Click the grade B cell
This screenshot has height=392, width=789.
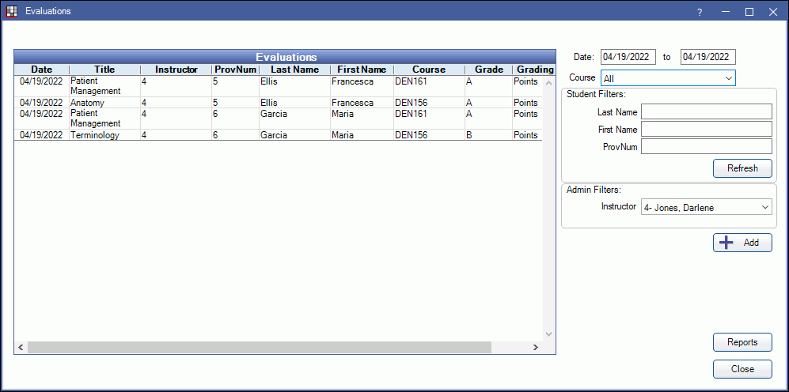coord(488,134)
